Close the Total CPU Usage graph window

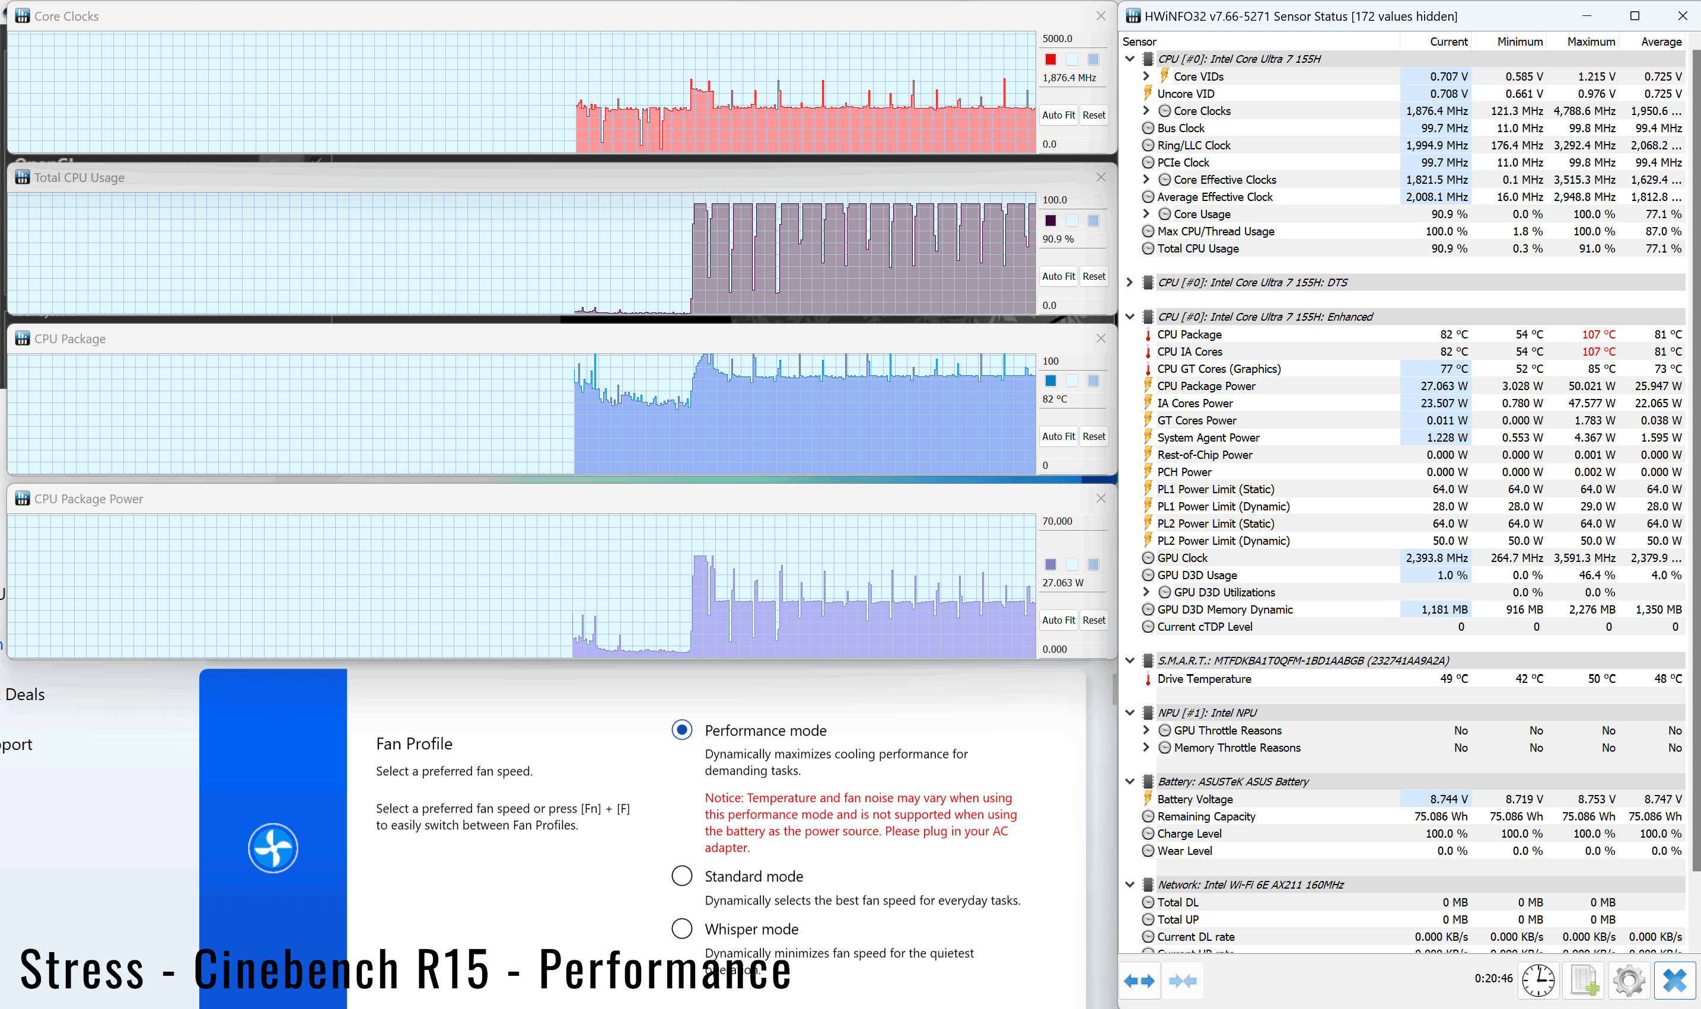(x=1101, y=177)
